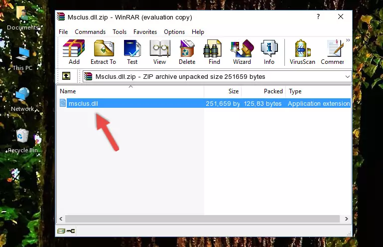Click the drive selector icon in status bar
The height and width of the screenshot is (247, 383).
(61, 231)
